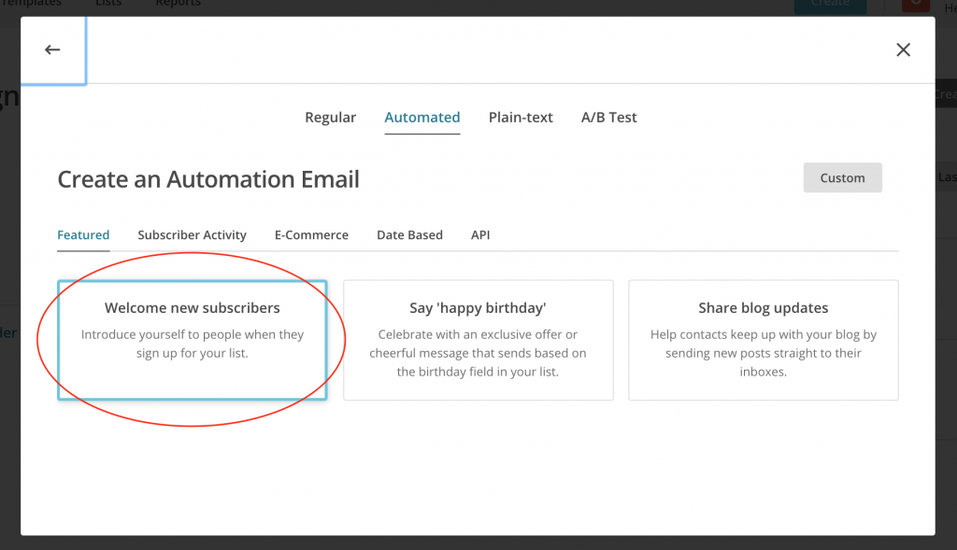Click the Create button in background page
Screen dimensions: 957x550
pyautogui.click(x=830, y=5)
